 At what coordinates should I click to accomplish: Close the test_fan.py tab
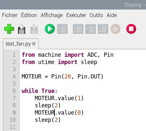click(x=34, y=44)
